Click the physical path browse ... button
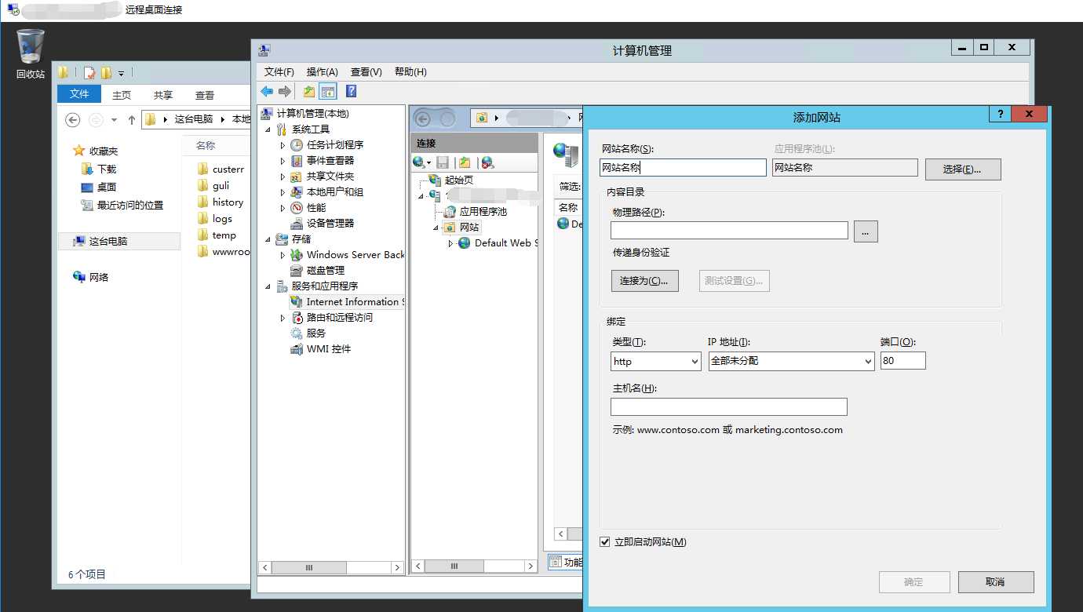Image resolution: width=1083 pixels, height=612 pixels. tap(866, 231)
